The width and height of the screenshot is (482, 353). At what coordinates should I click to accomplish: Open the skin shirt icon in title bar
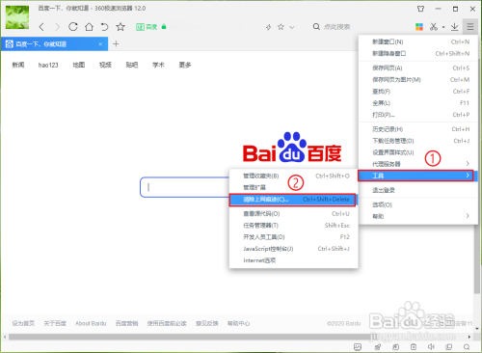coord(420,9)
